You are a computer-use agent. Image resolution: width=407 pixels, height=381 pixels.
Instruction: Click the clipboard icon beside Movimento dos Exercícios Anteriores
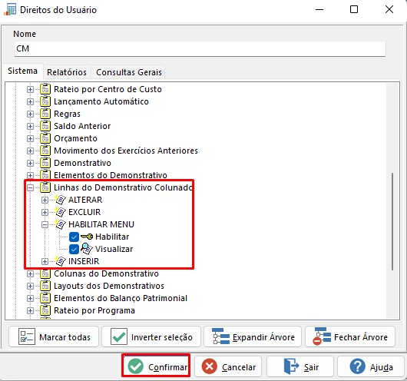45,151
